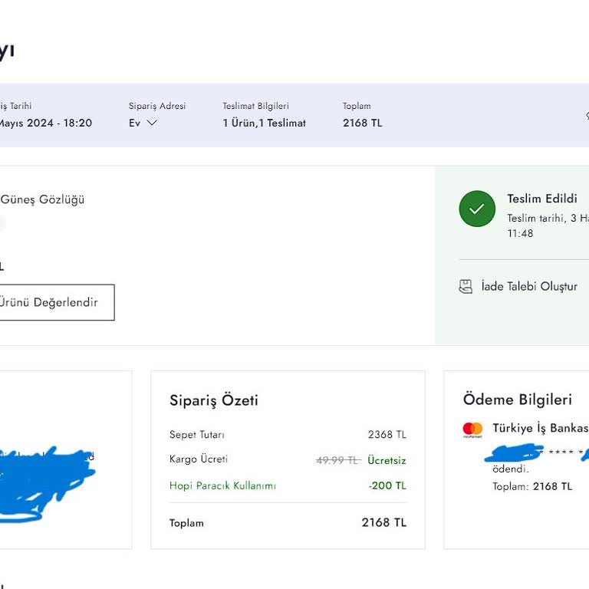The height and width of the screenshot is (589, 589).
Task: Click the Teslim Edildi status text
Action: tap(541, 199)
